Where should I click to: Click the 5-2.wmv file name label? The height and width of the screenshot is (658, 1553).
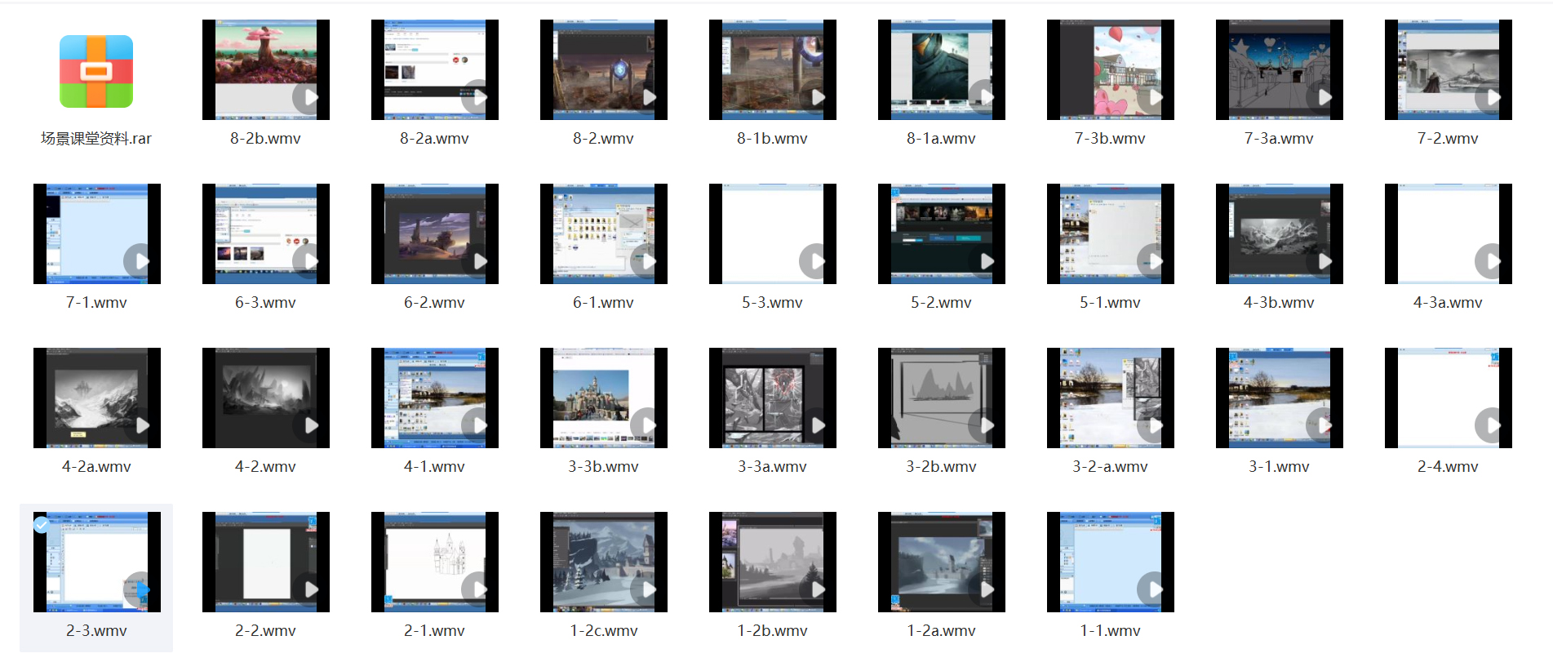pyautogui.click(x=941, y=302)
